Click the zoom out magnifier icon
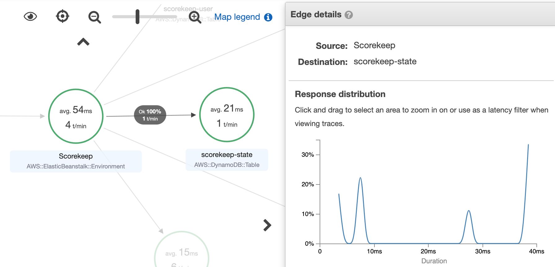Viewport: 555px width, 267px height. pyautogui.click(x=94, y=17)
